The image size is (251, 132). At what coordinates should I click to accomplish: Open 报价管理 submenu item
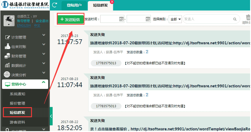tap(17, 103)
